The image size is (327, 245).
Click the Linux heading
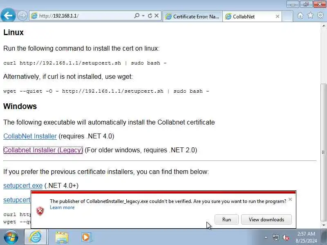(13, 32)
